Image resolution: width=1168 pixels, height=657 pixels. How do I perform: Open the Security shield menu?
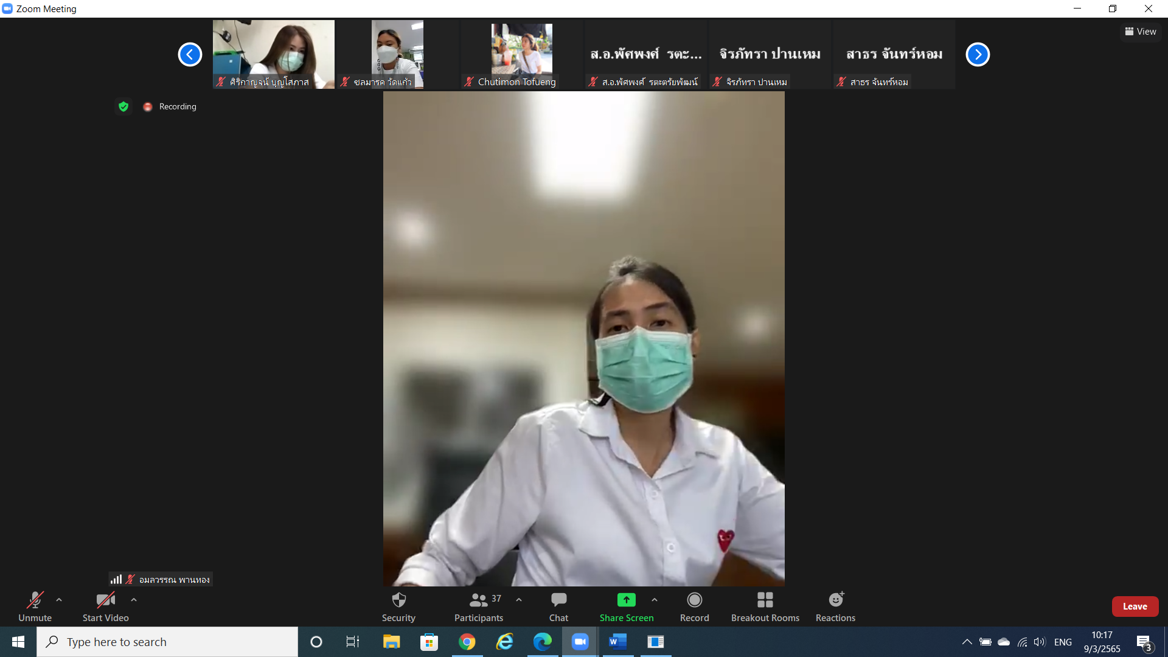(398, 607)
